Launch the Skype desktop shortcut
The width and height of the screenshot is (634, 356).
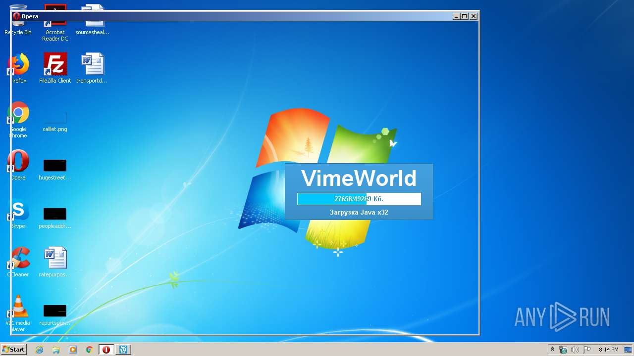point(18,214)
